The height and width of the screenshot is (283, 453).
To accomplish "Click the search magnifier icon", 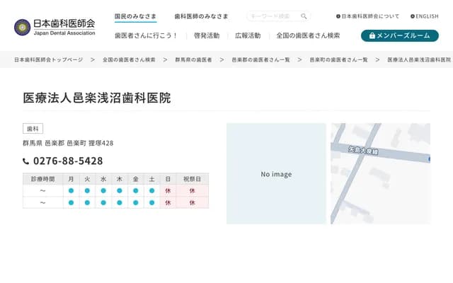I will point(304,16).
